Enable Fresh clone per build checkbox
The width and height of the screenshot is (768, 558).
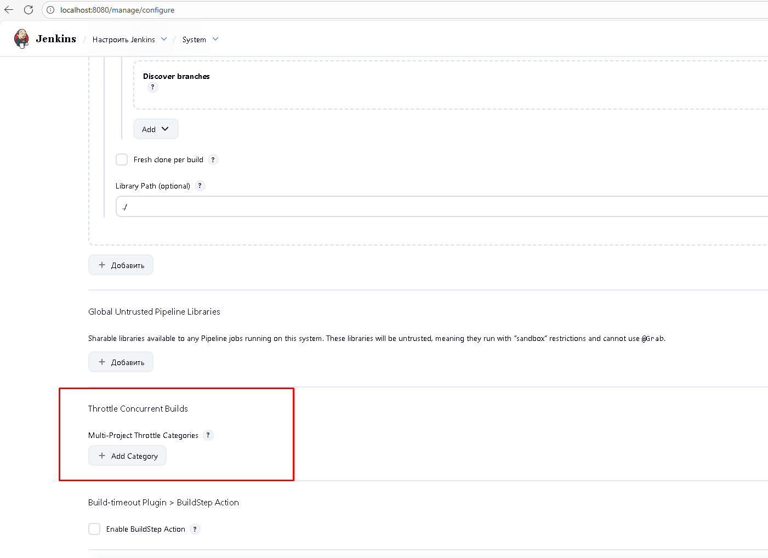click(122, 160)
